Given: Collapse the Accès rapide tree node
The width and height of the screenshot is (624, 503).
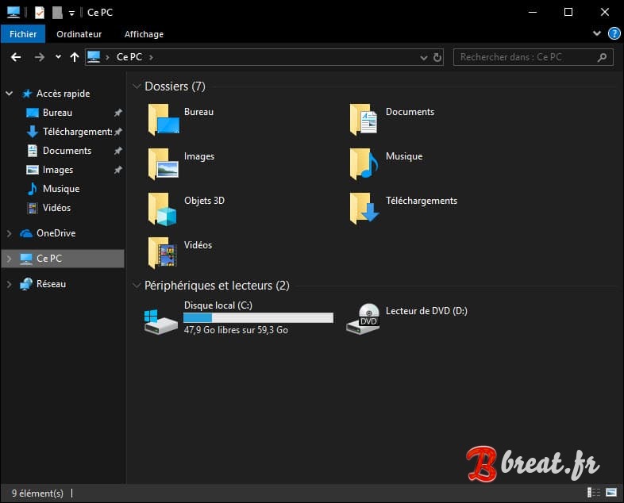Looking at the screenshot, I should click(x=10, y=94).
